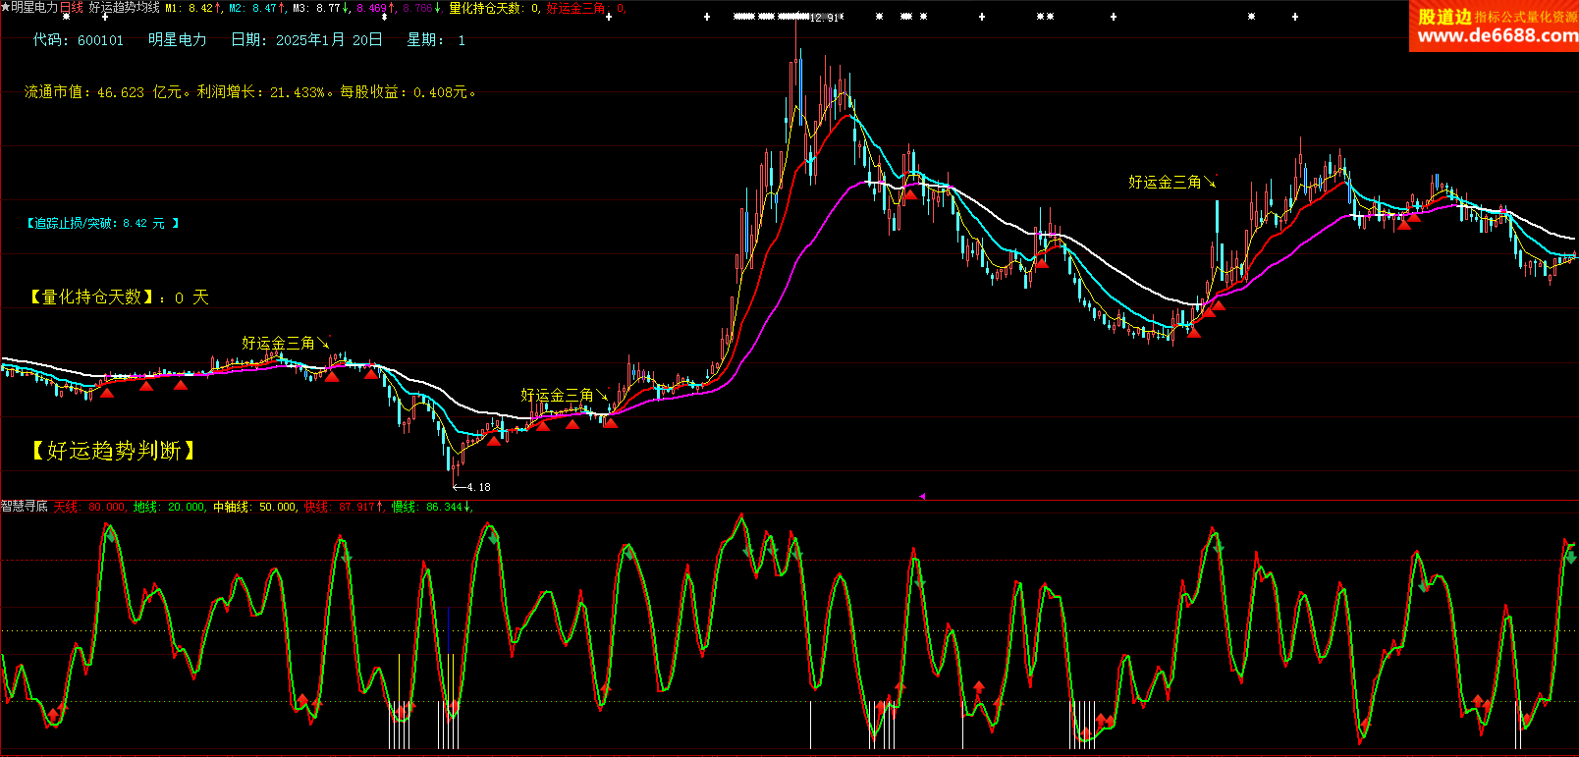Click the green down arrow at far right edge
This screenshot has height=757, width=1579.
click(1570, 556)
